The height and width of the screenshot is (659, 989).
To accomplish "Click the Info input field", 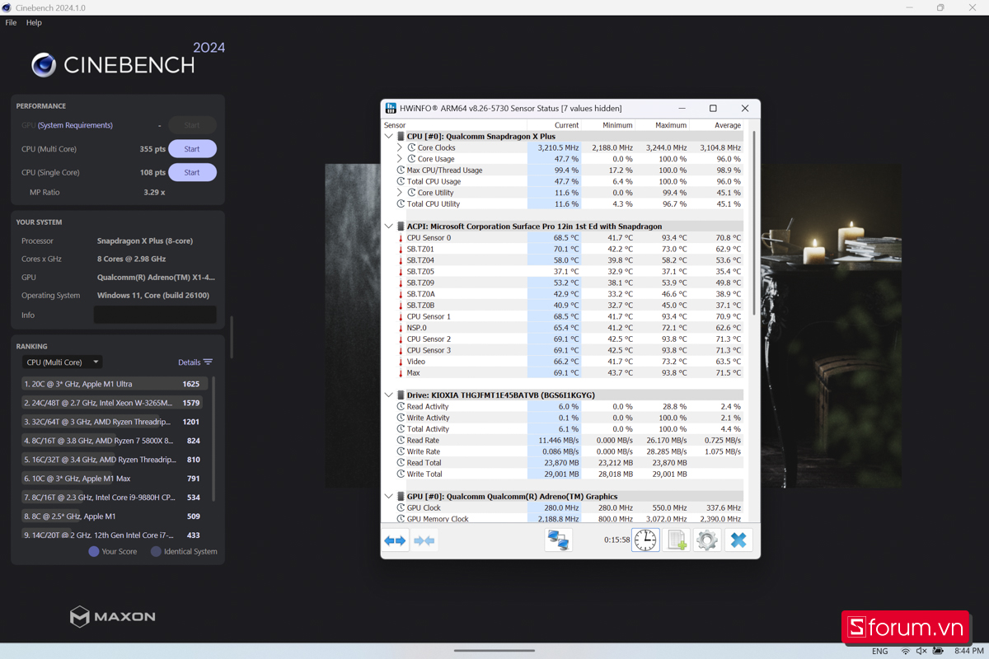I will [155, 315].
